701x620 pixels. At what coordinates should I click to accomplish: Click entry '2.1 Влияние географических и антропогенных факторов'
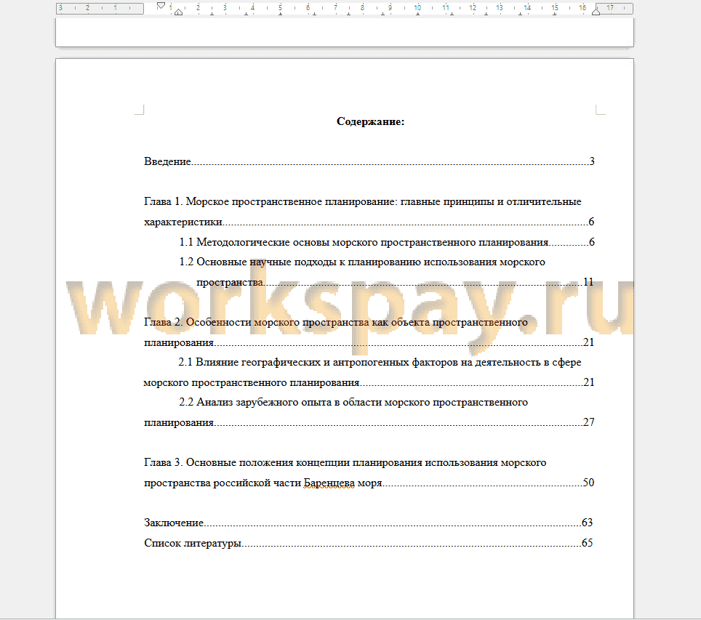[x=380, y=362]
